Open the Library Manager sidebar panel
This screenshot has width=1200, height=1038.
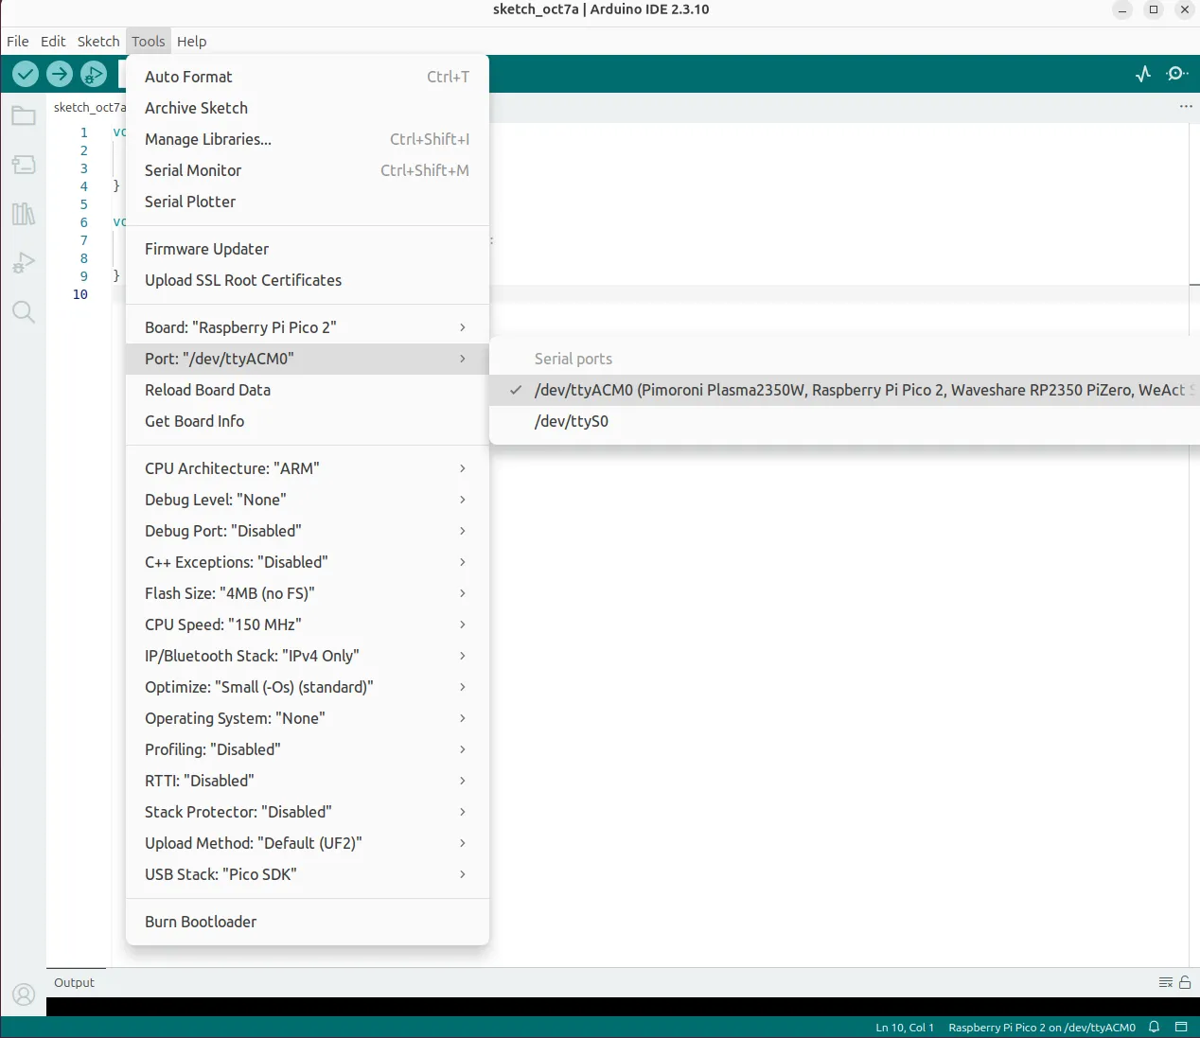(24, 214)
